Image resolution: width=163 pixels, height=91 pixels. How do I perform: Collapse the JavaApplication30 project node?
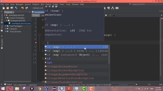(x=5, y=15)
